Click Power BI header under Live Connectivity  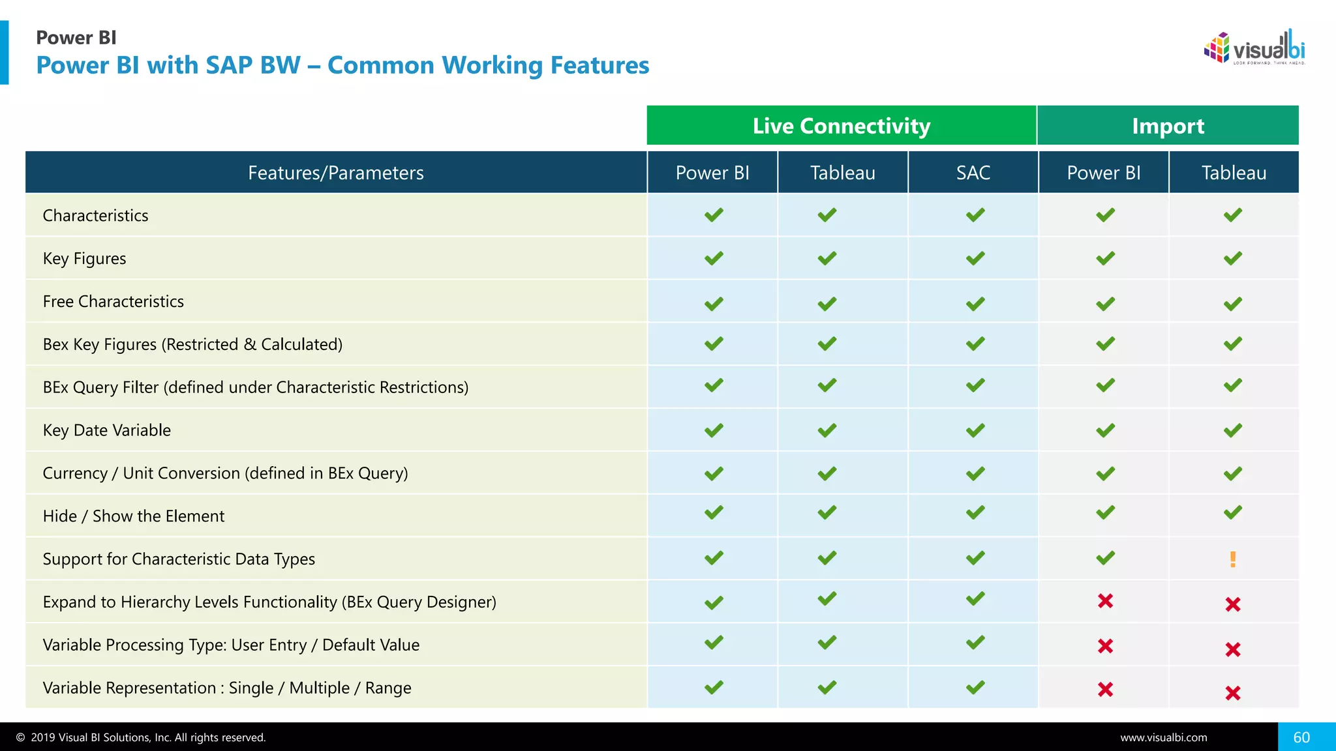coord(712,172)
